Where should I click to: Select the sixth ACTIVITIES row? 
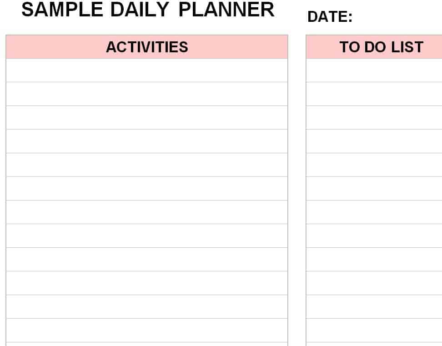point(147,189)
